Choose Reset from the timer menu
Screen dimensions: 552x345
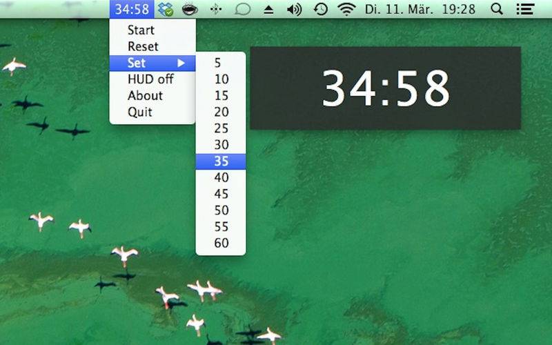[152, 46]
